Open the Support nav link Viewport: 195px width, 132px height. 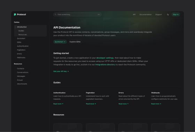tap(158, 15)
